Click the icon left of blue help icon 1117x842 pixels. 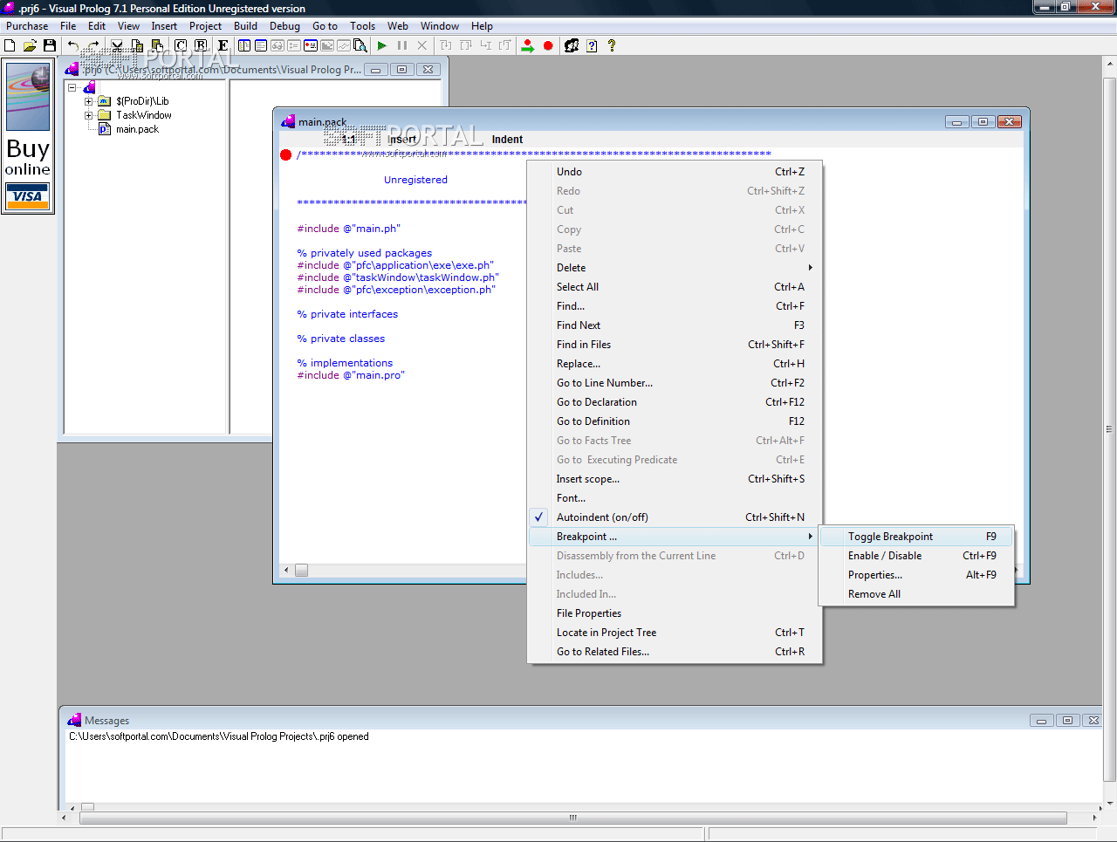coord(572,45)
